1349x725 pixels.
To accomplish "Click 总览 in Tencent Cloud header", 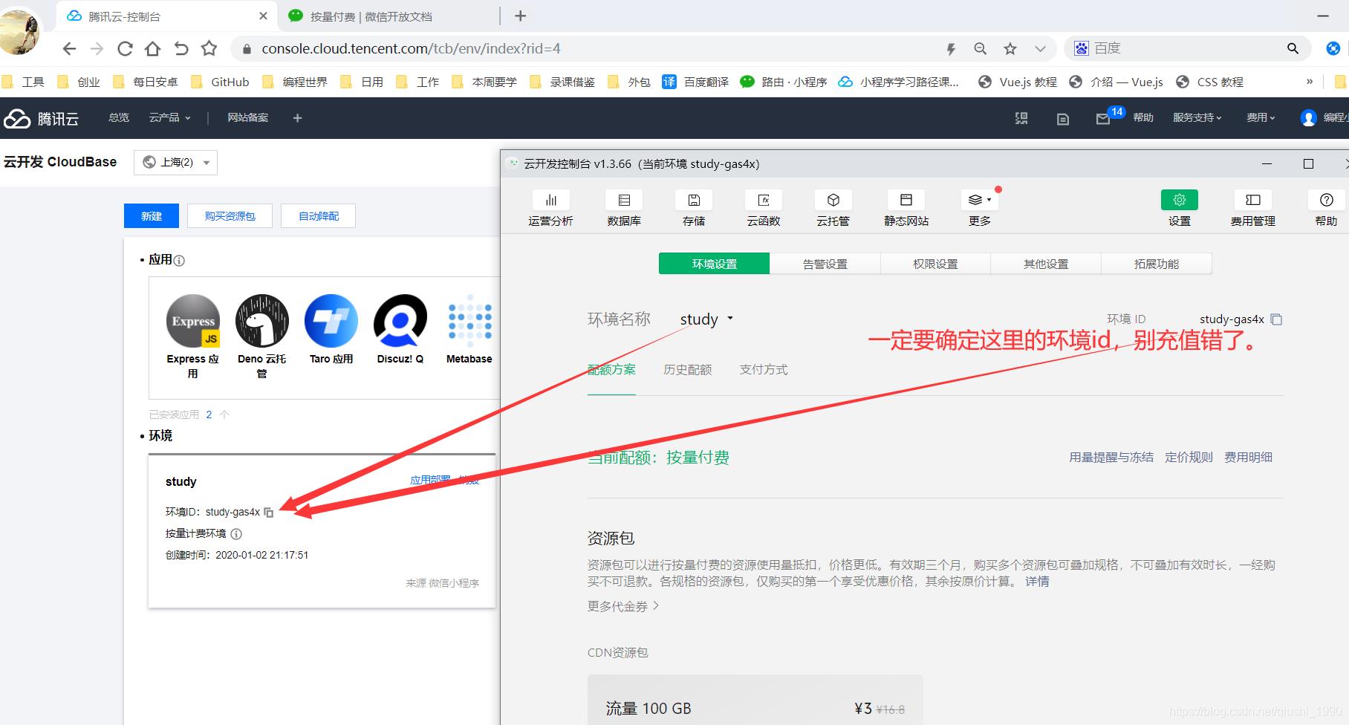I will tap(119, 117).
